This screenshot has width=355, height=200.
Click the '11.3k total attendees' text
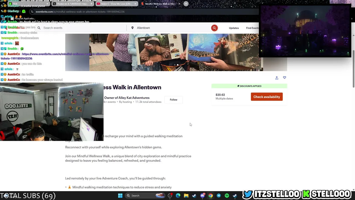[148, 102]
